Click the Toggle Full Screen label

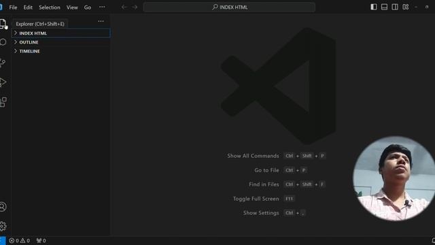tap(256, 199)
